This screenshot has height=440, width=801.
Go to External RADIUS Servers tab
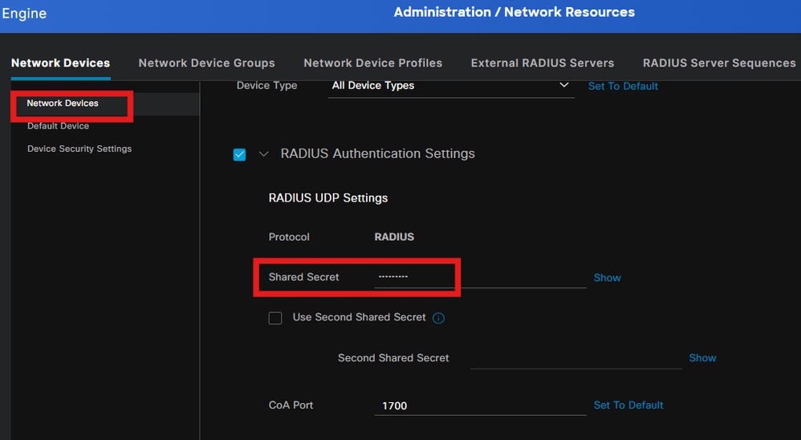(x=542, y=63)
